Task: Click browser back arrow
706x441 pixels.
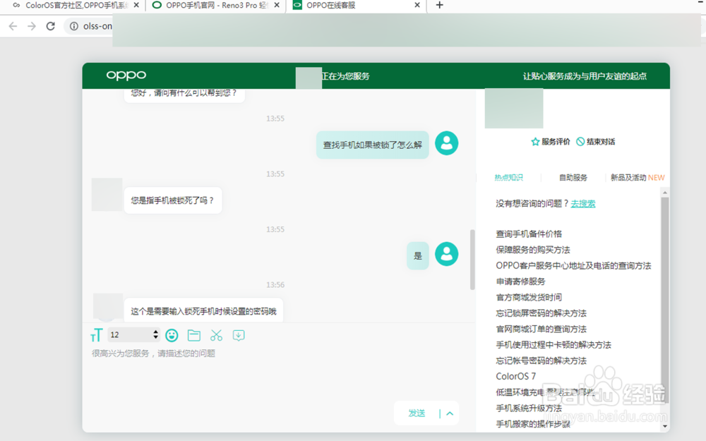Action: [13, 26]
